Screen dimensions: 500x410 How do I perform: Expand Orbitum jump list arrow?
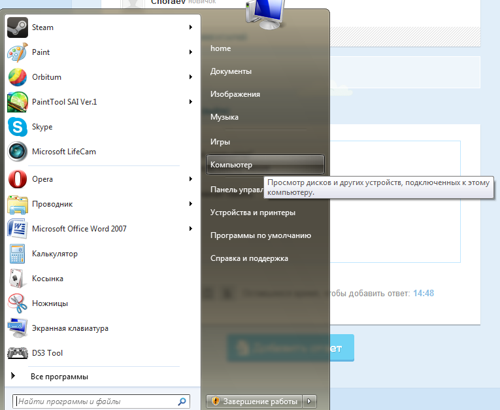click(191, 77)
